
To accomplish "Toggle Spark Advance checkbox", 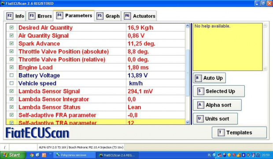I will coord(11,43).
